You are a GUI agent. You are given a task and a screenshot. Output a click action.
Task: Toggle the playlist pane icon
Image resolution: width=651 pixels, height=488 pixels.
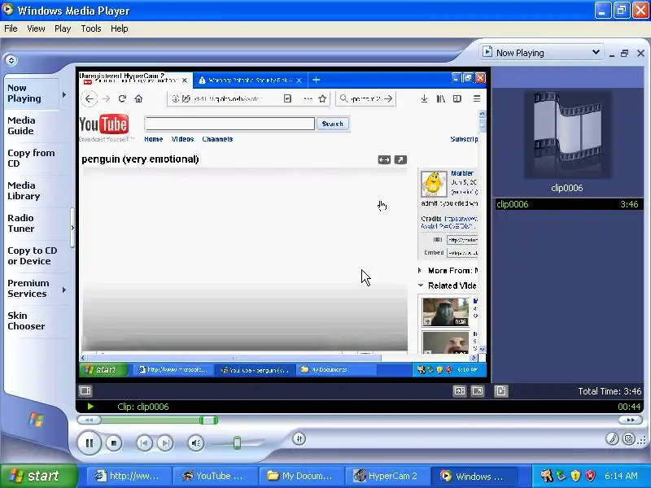coord(500,391)
